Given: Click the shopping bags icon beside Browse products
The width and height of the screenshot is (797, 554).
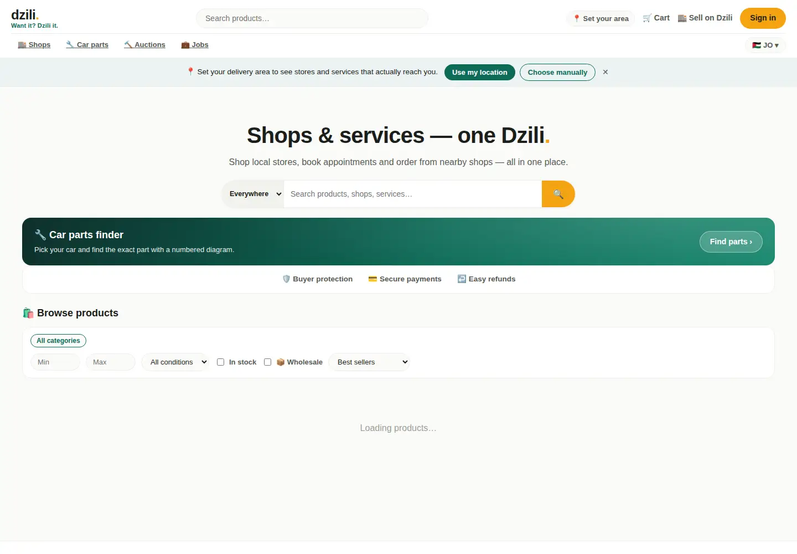Looking at the screenshot, I should (28, 313).
